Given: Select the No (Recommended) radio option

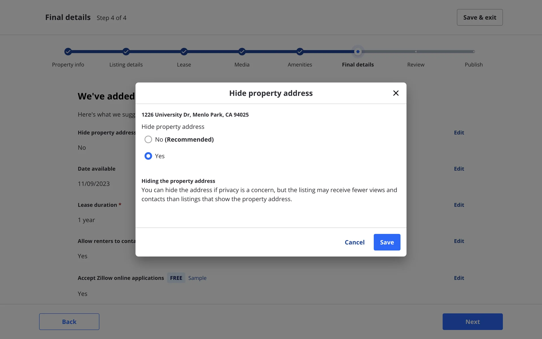Looking at the screenshot, I should [x=148, y=139].
